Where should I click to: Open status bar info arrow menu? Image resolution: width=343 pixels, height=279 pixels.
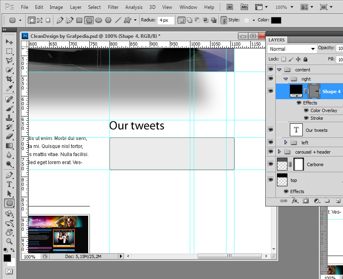[x=121, y=256]
